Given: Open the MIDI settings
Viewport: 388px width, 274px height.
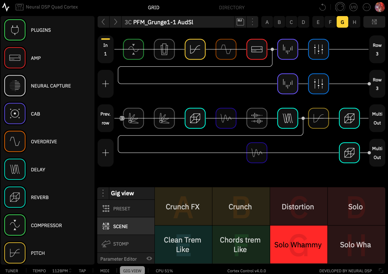Looking at the screenshot, I should pyautogui.click(x=105, y=271).
